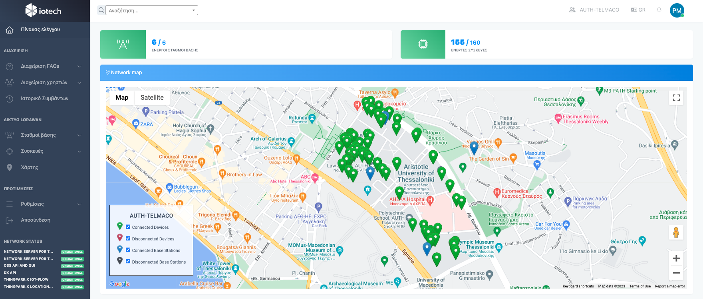Click the devices chip card icon

423,44
